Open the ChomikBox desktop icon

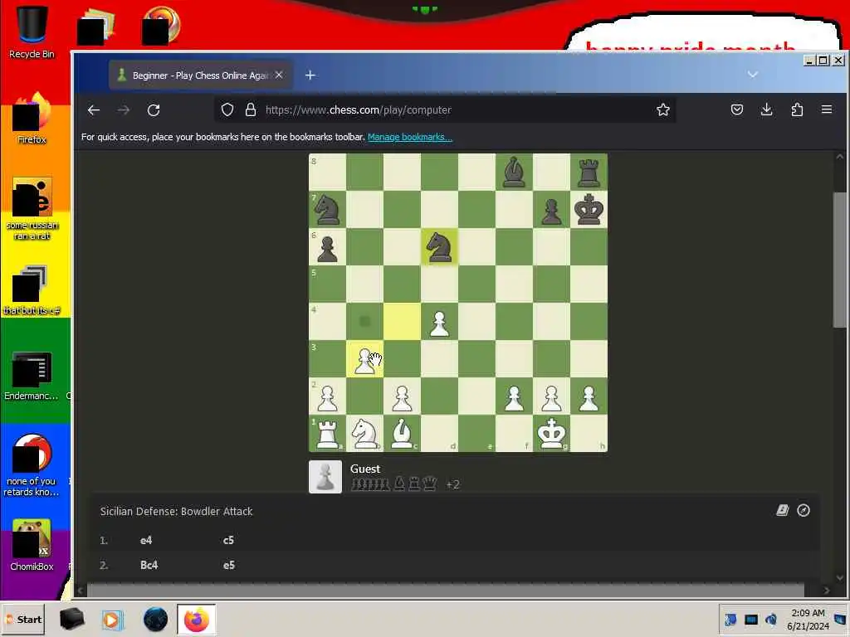(32, 545)
